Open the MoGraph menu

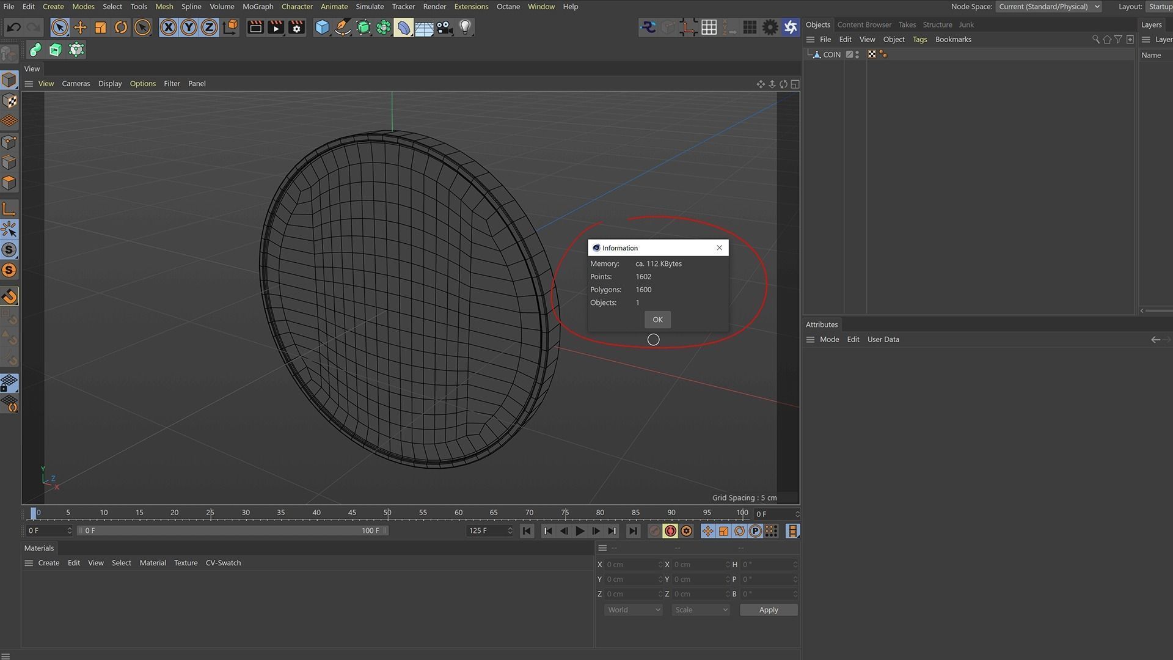coord(258,7)
